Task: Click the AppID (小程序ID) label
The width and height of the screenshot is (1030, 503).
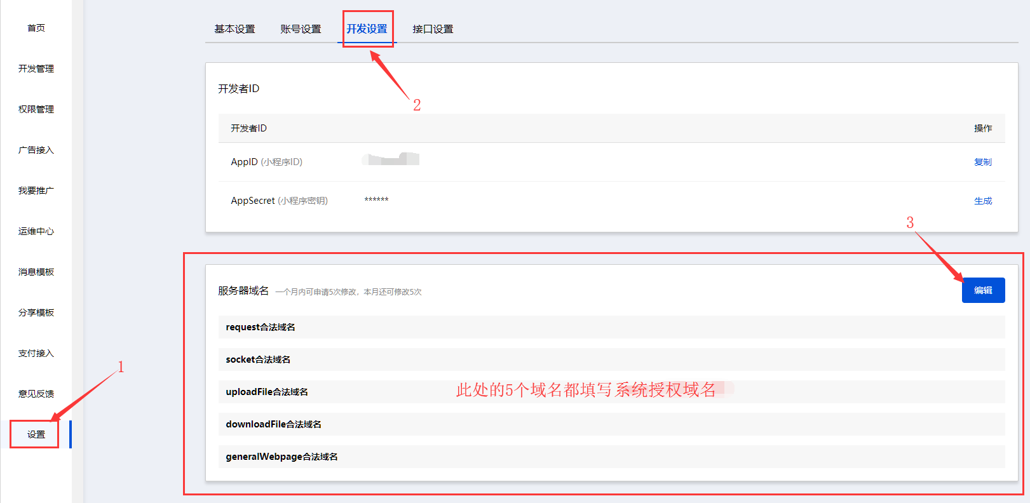Action: tap(266, 162)
